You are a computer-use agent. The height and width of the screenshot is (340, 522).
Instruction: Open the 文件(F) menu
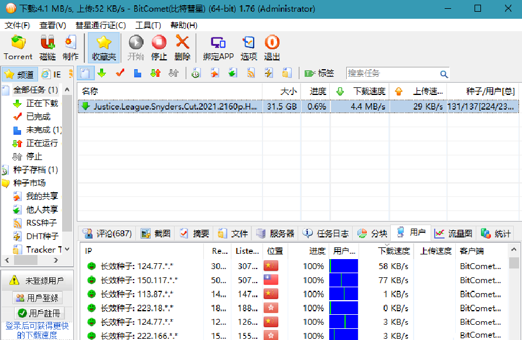[x=18, y=25]
